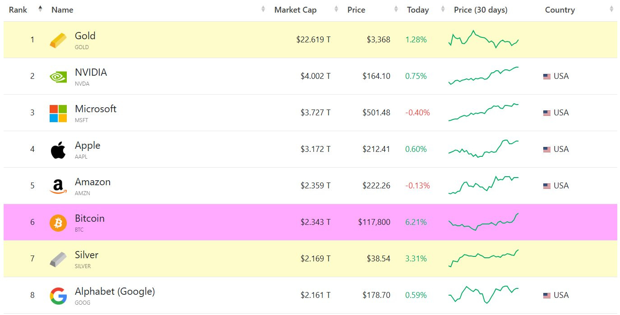The image size is (620, 315).
Task: Click the $3,368 Gold price
Action: [x=379, y=40]
